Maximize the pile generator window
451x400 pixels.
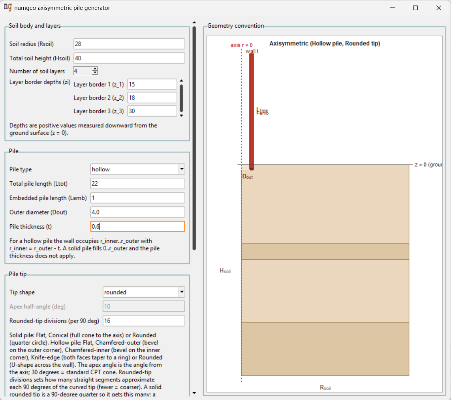[415, 8]
